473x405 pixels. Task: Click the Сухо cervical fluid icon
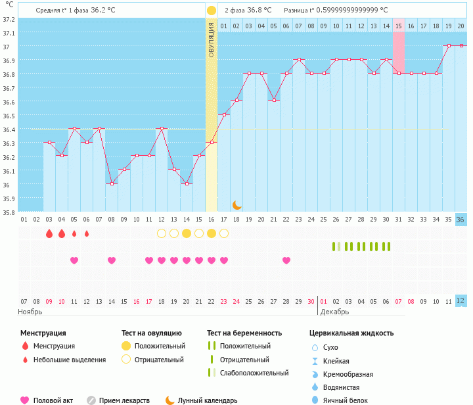pos(315,347)
